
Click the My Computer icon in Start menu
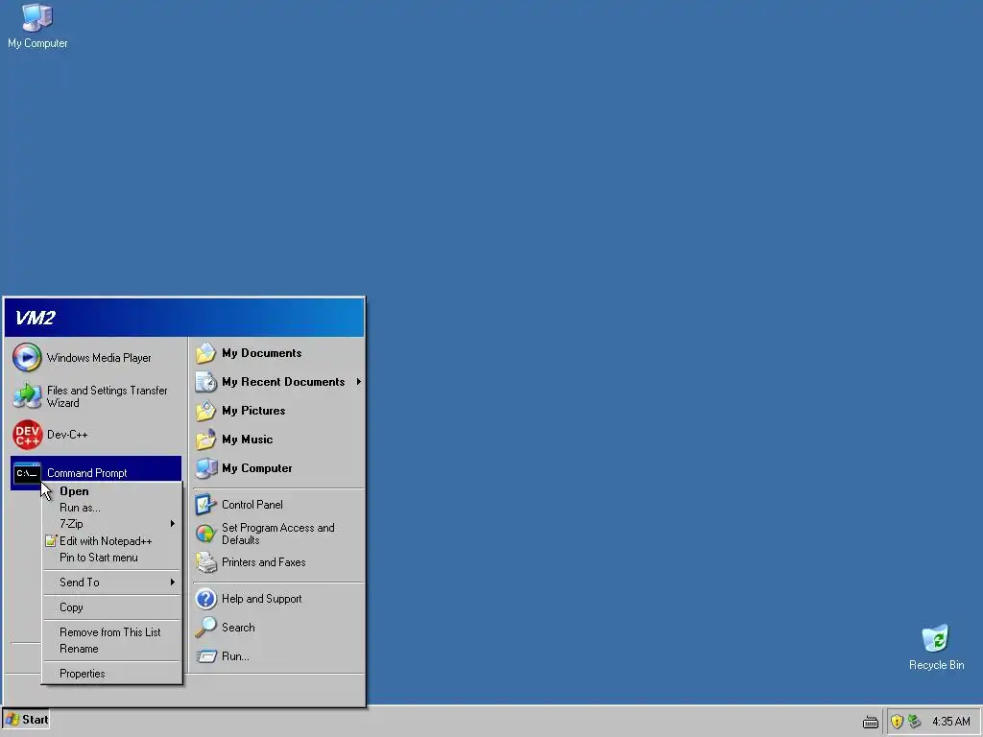(x=205, y=468)
